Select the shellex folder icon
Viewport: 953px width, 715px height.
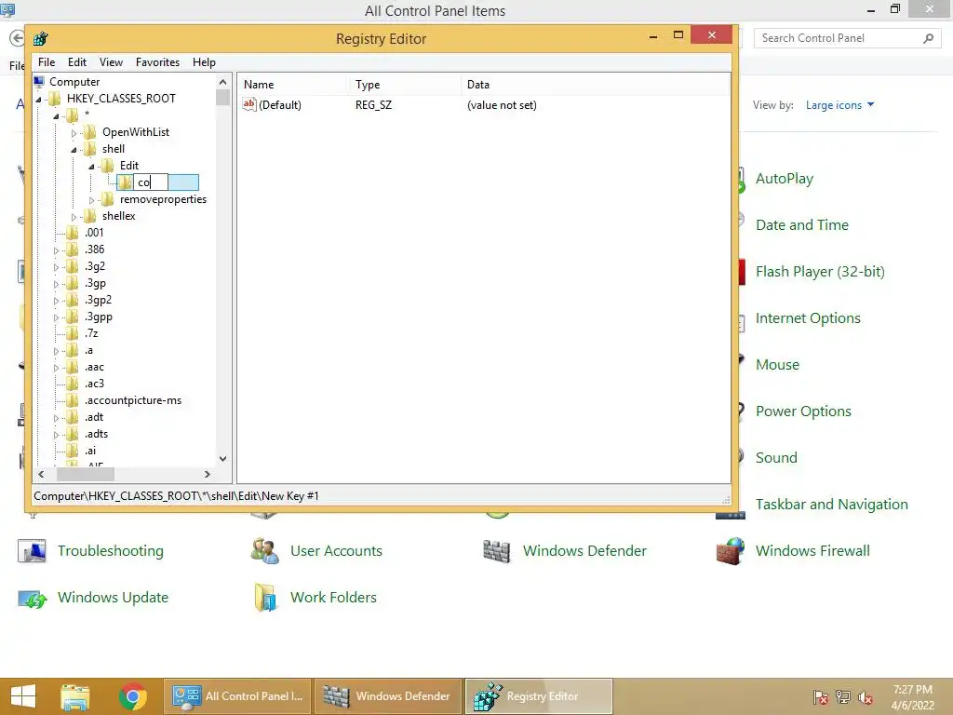90,216
